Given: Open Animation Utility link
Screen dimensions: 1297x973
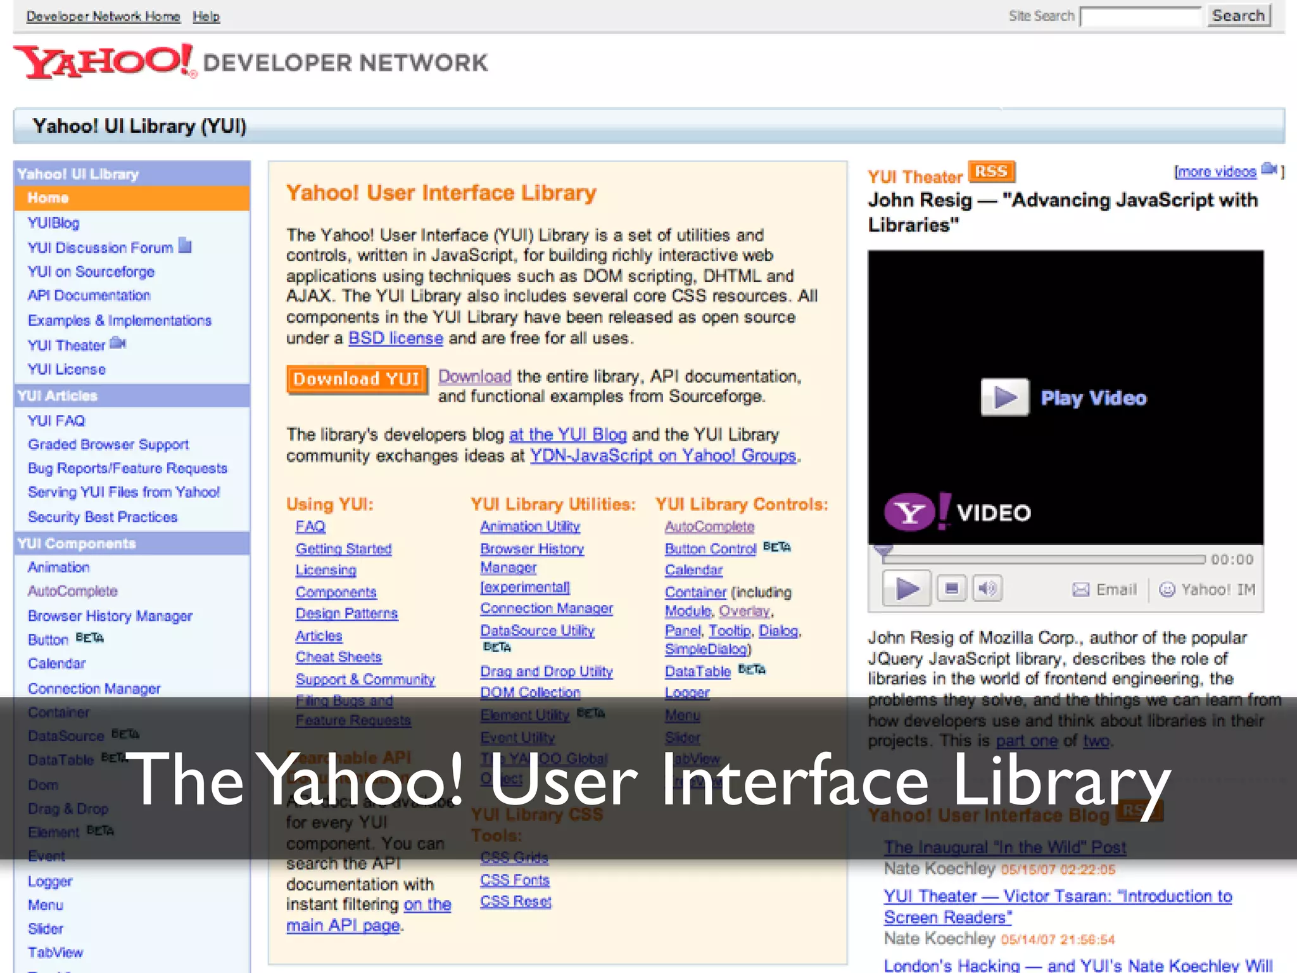Looking at the screenshot, I should pyautogui.click(x=530, y=526).
